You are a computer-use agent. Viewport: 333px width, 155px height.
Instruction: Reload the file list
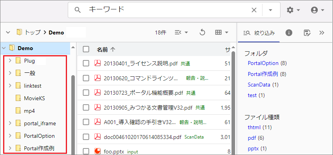(202, 32)
